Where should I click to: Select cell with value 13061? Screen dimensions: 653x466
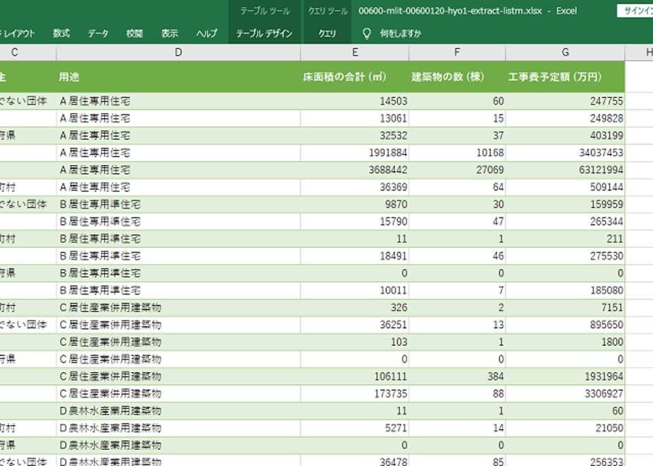coord(354,119)
